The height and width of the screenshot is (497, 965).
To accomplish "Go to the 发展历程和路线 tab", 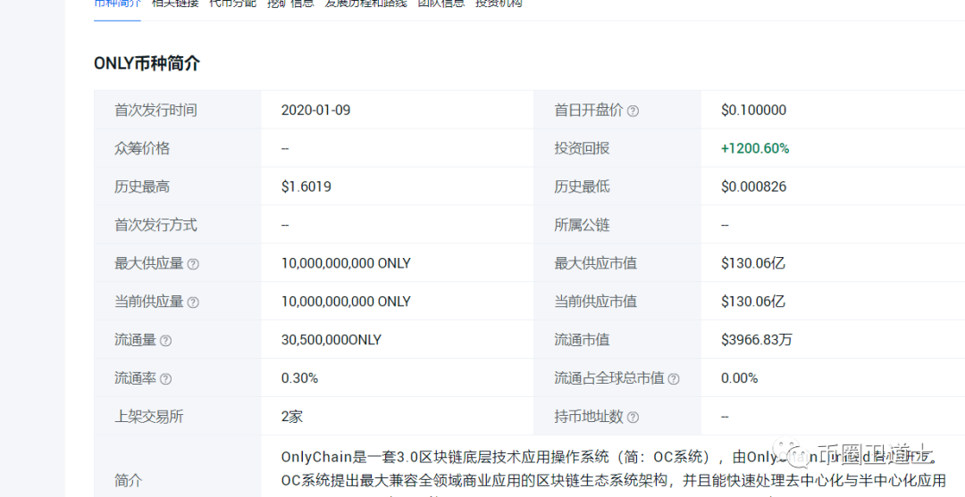I will tap(365, 3).
